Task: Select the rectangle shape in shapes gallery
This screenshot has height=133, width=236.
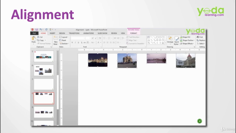Action: coord(157,37)
